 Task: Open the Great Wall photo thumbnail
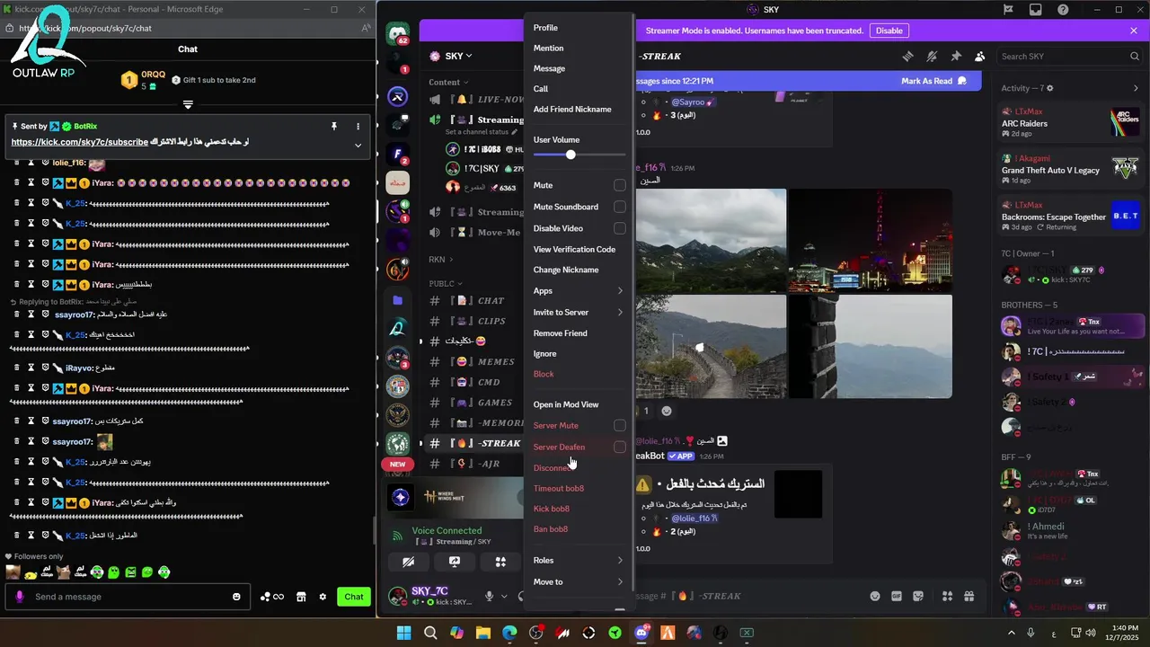(x=711, y=347)
